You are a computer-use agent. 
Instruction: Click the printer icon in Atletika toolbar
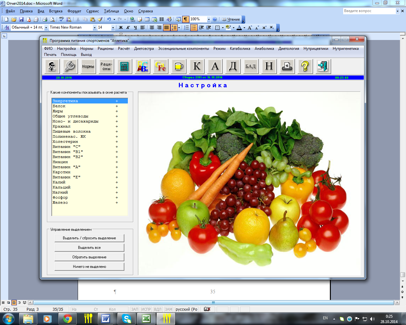[287, 66]
